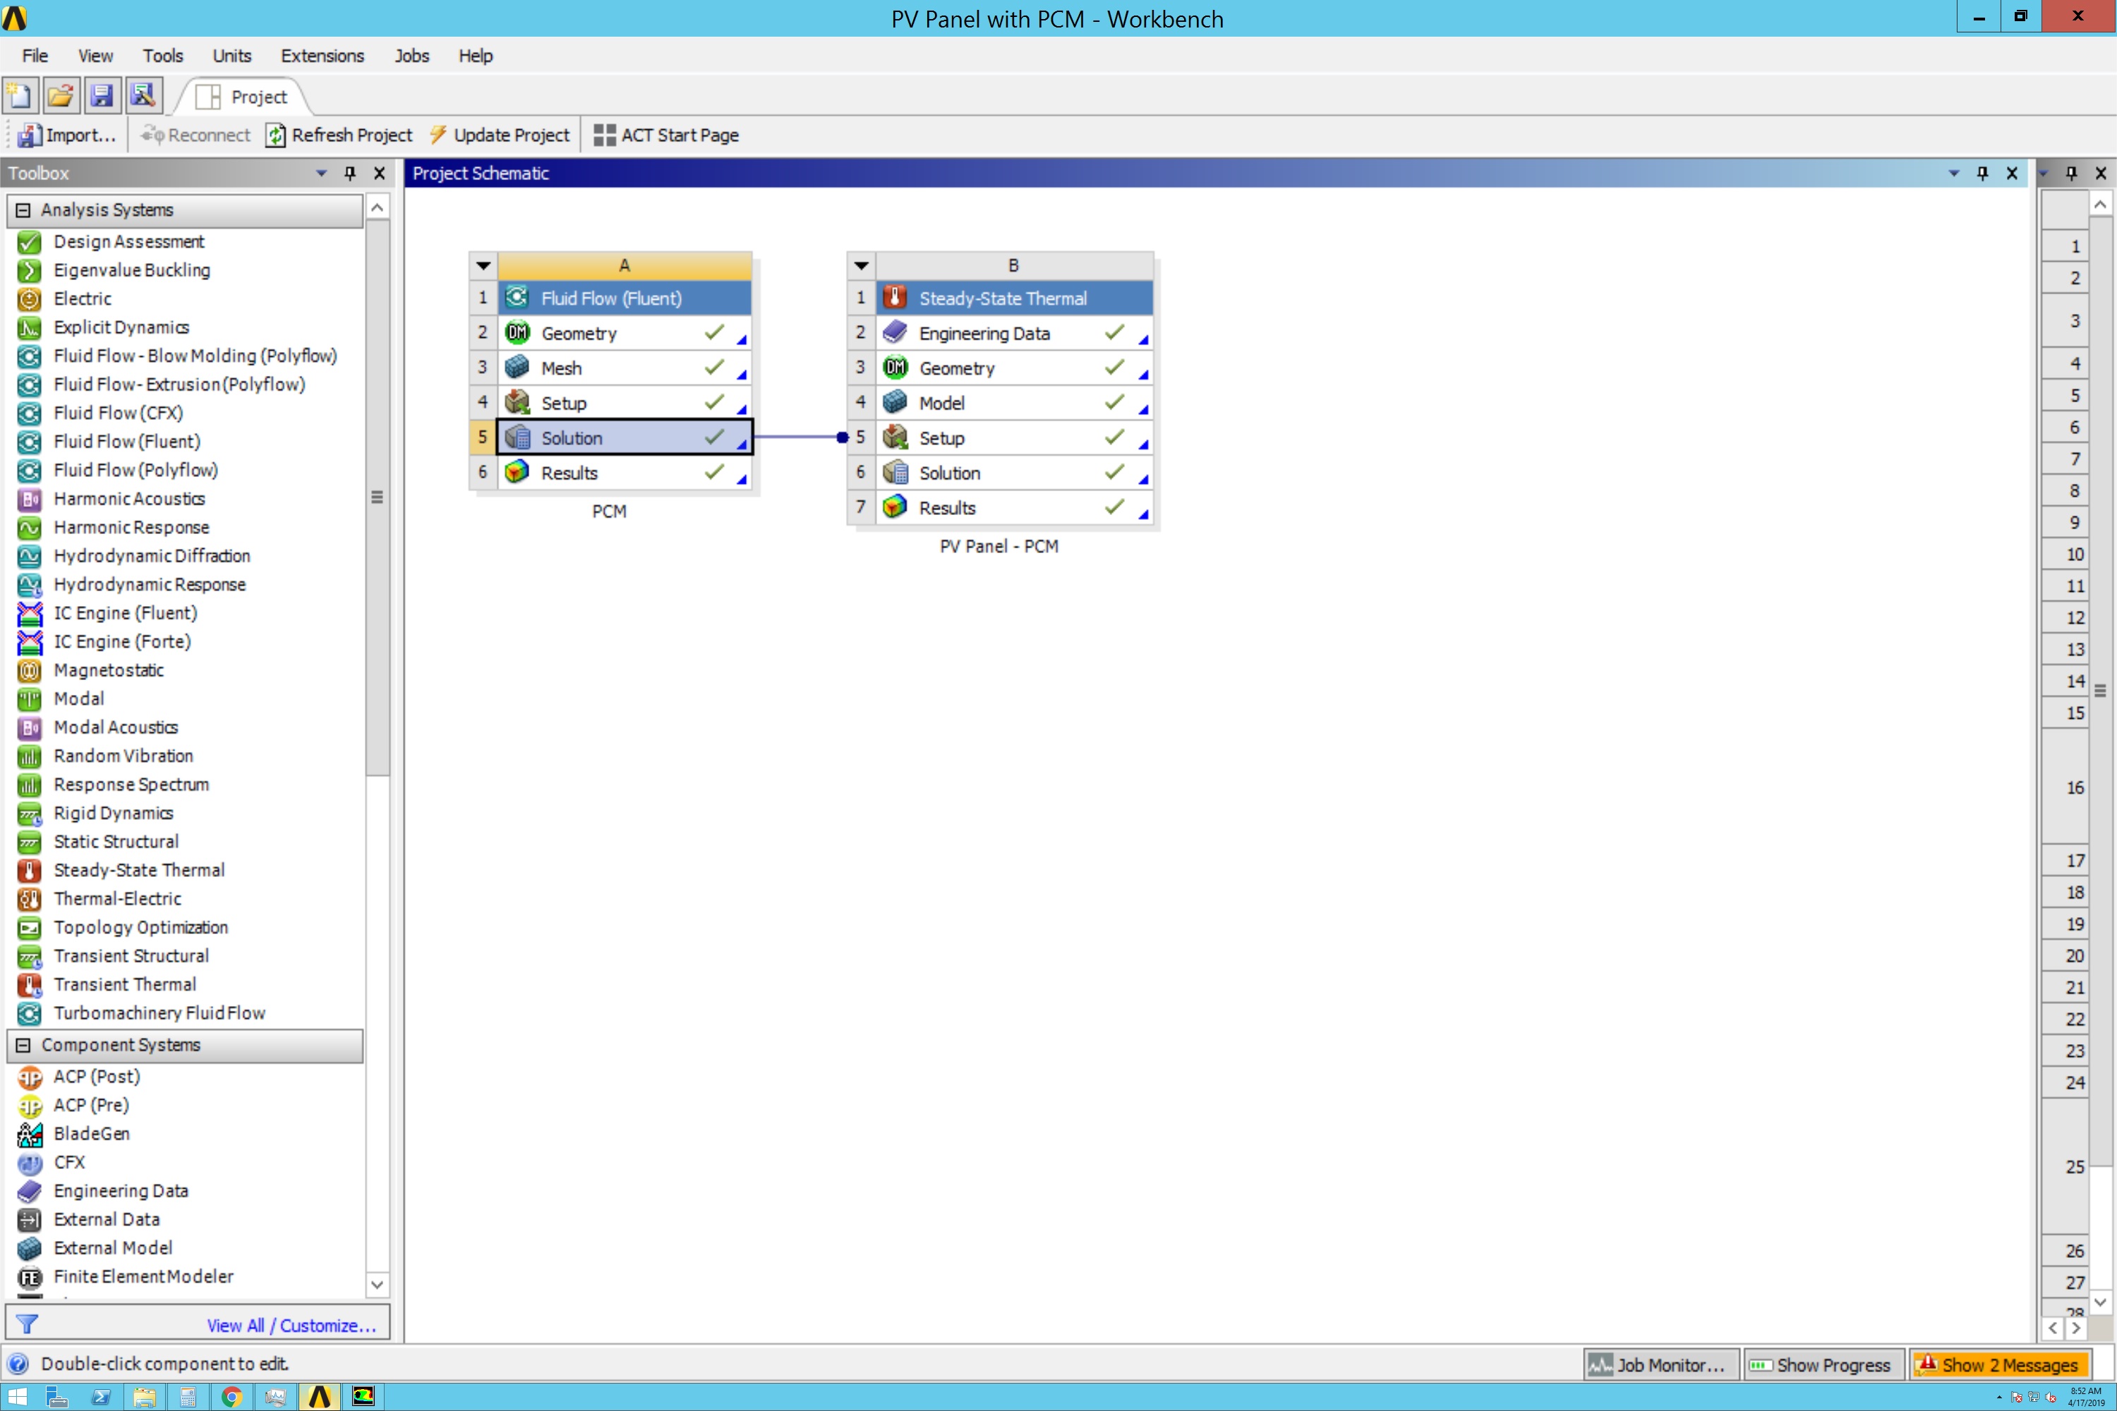This screenshot has width=2117, height=1411.
Task: Click the Toolbox scrollbar up arrow
Action: coord(377,208)
